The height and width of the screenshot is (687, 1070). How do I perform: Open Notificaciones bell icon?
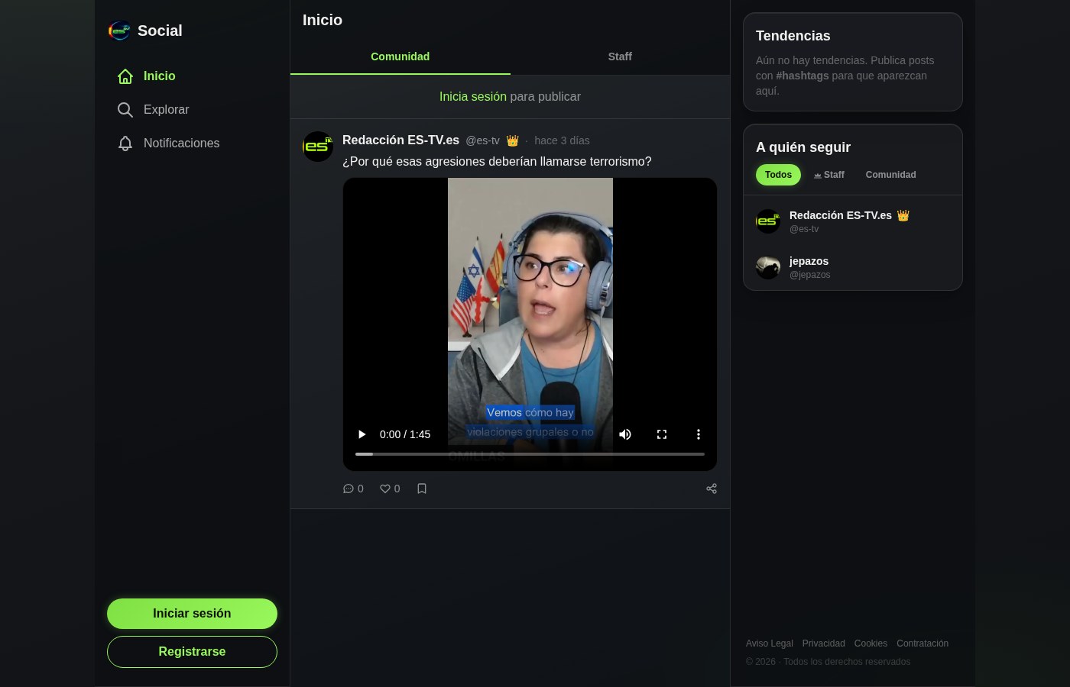coord(125,144)
